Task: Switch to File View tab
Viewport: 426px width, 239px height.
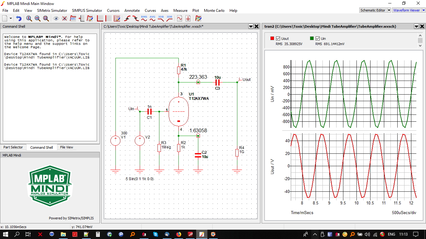Action: pos(67,147)
